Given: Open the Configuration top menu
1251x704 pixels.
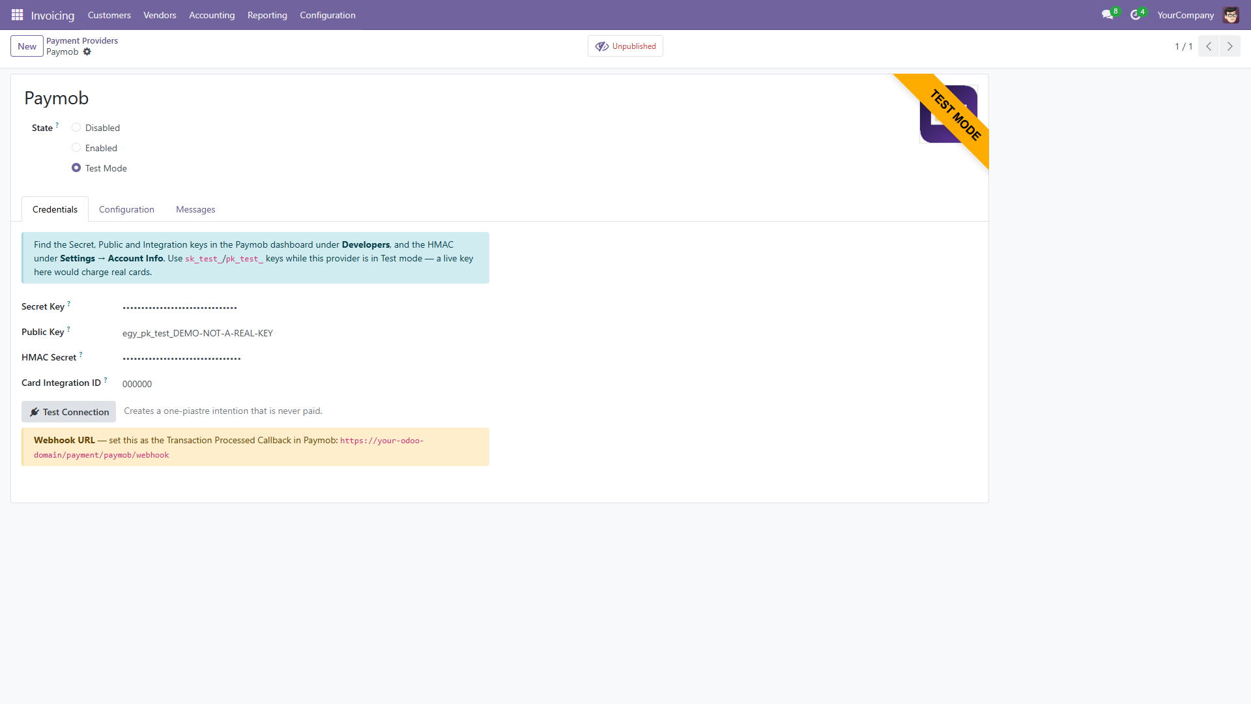Looking at the screenshot, I should tap(328, 15).
